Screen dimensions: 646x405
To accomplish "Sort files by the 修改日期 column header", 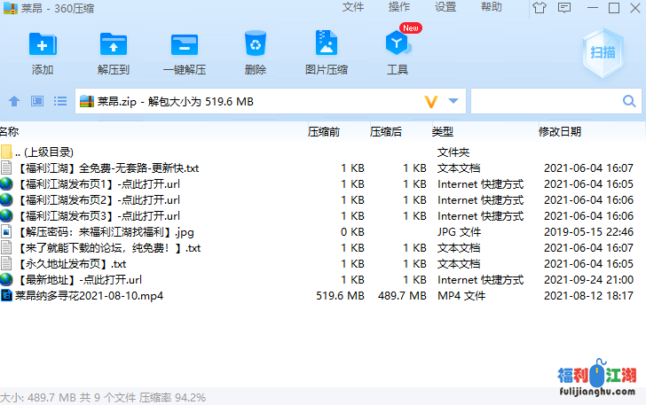I will point(560,131).
